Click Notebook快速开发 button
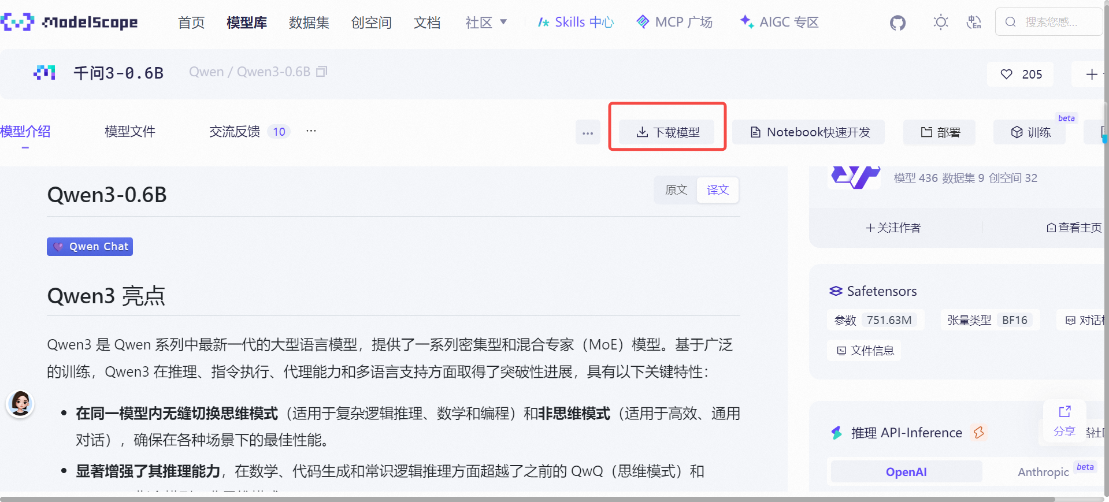This screenshot has height=502, width=1109. coord(808,132)
